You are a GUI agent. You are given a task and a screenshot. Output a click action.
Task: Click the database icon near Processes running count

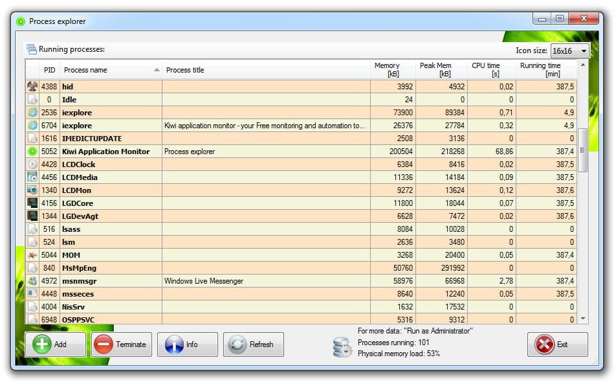pos(341,347)
